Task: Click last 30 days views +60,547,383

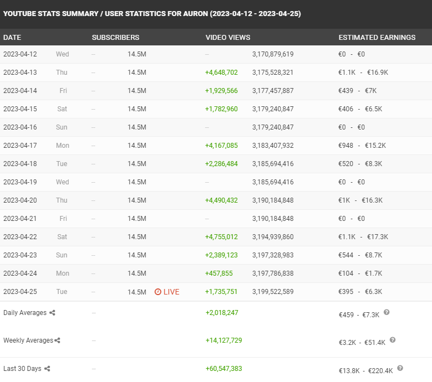Action: pos(223,369)
